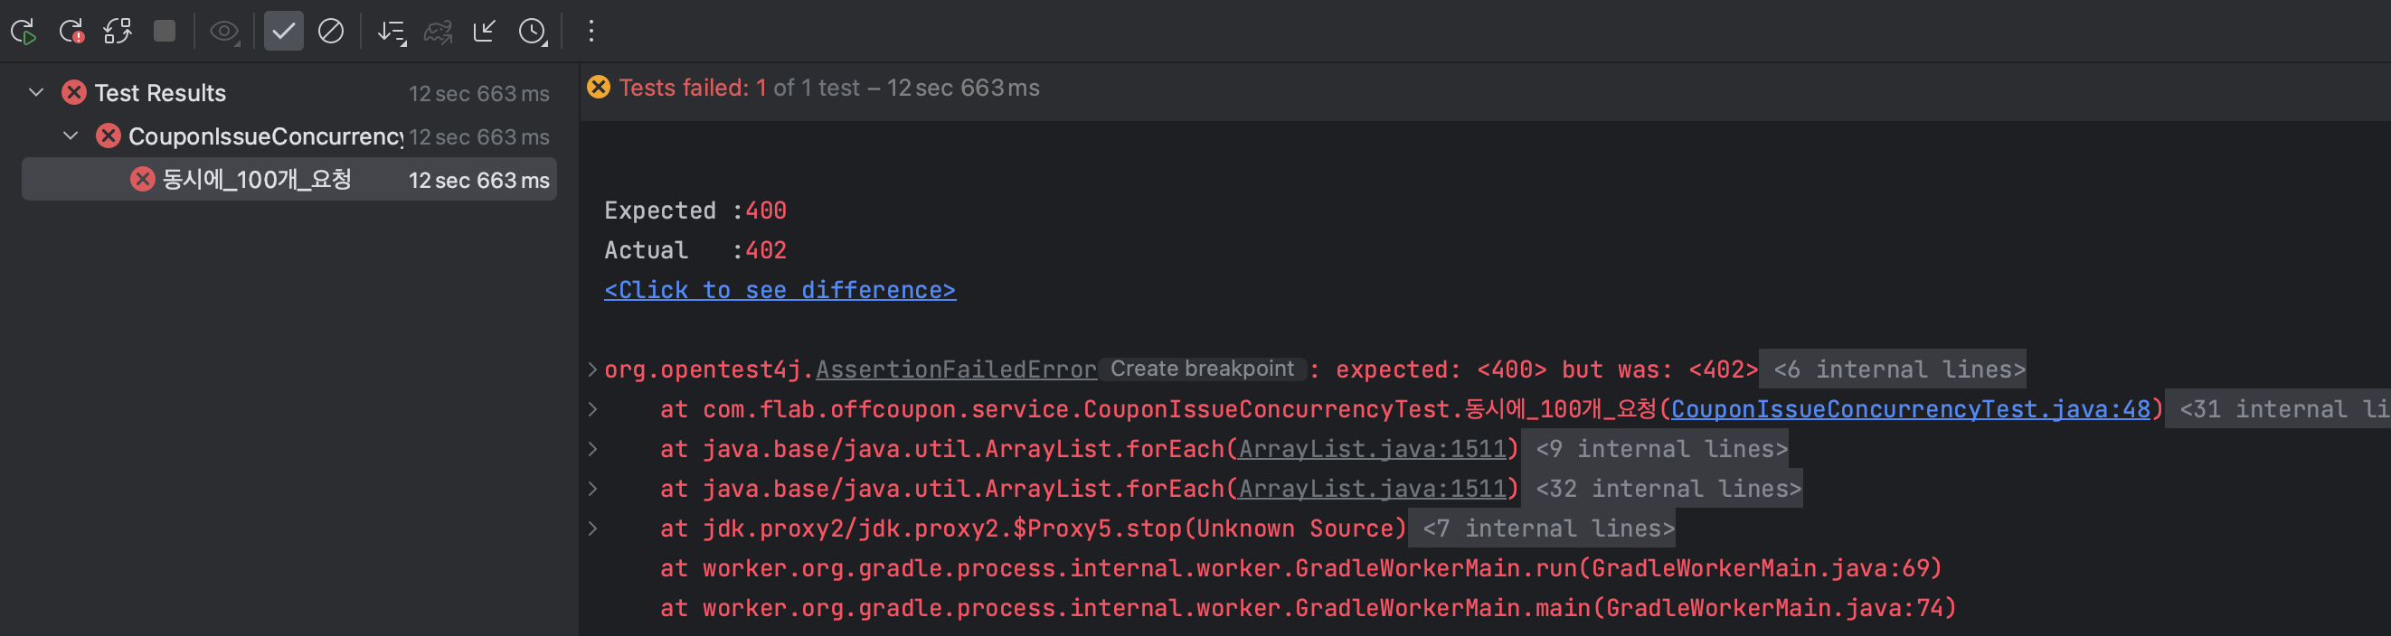Screen dimensions: 2391x636
Task: Click failed icon beside CouponIssueConcurrency
Action: [x=109, y=136]
